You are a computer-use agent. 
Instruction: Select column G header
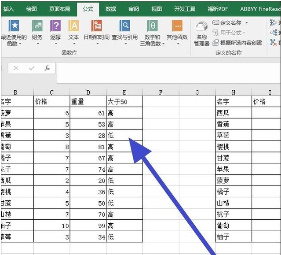tap(197, 92)
